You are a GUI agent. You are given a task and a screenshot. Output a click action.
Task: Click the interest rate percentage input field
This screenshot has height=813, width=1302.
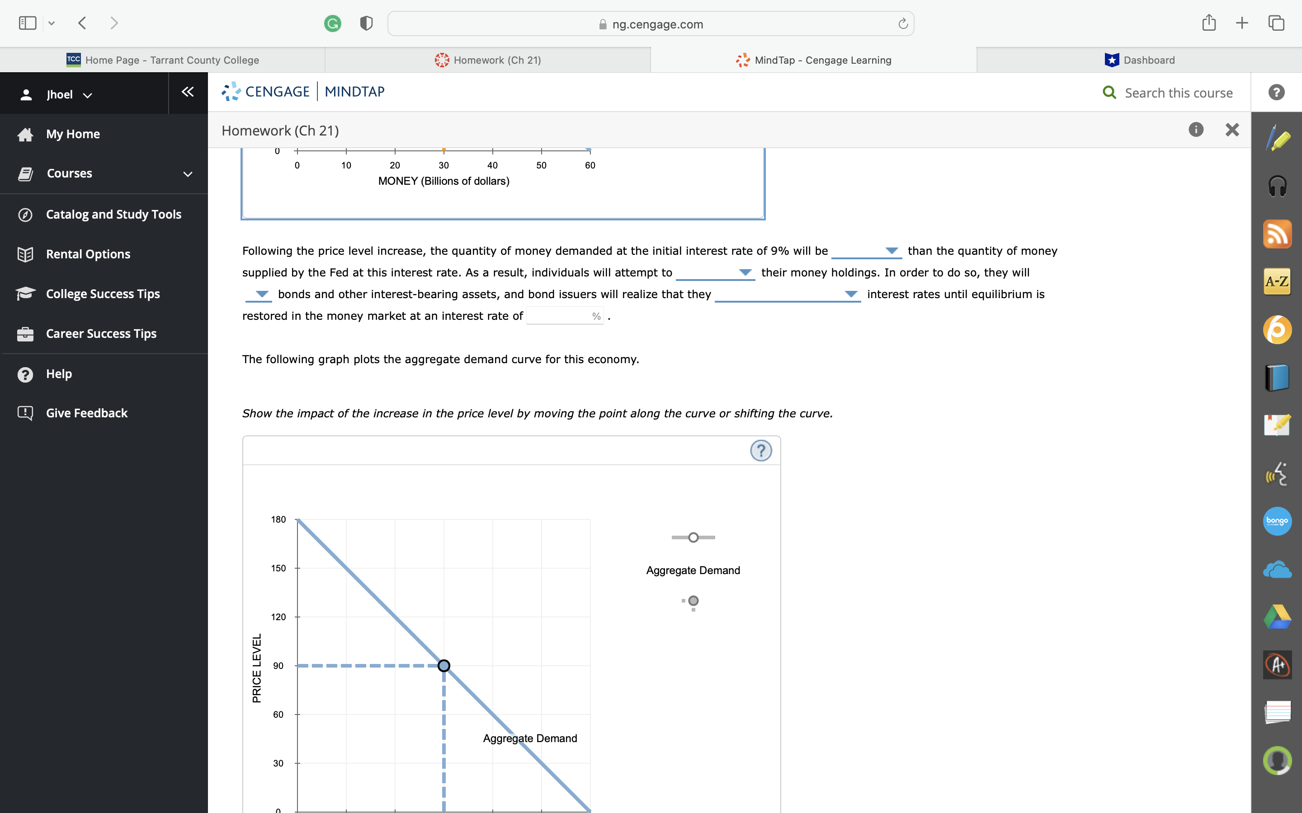[x=560, y=316]
